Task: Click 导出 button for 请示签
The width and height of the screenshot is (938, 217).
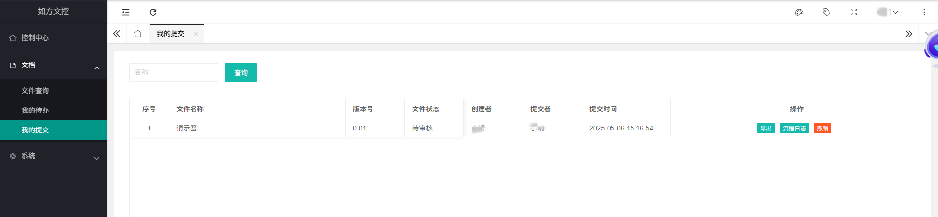Action: click(766, 128)
